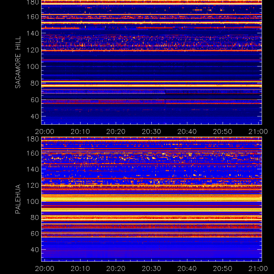Viewport: 274px width, 274px height.
Task: Click the 100 tick label on Palehua plot
Action: coord(33,201)
